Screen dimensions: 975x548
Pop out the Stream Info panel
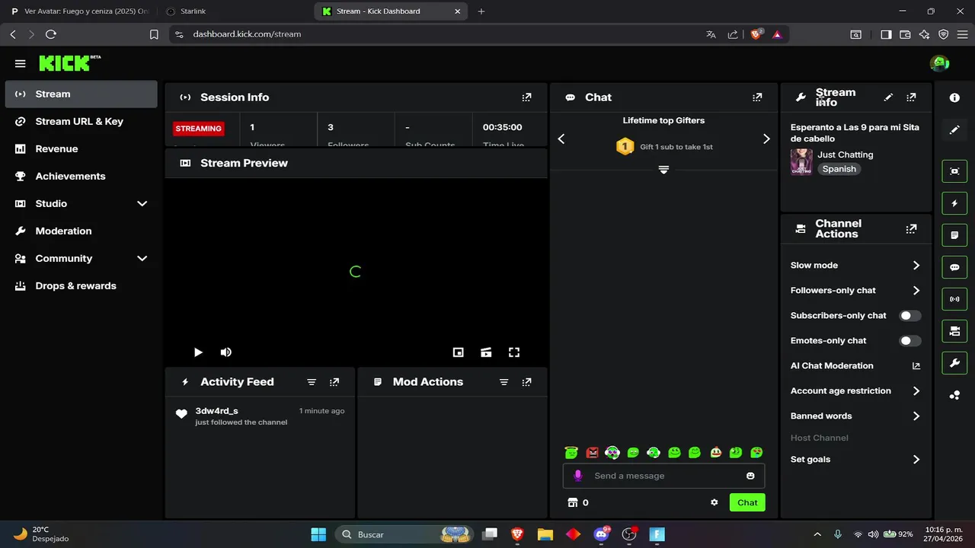911,97
